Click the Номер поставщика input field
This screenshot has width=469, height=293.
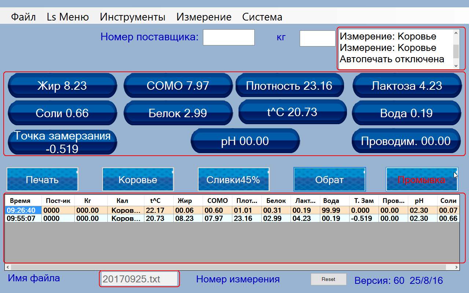229,37
